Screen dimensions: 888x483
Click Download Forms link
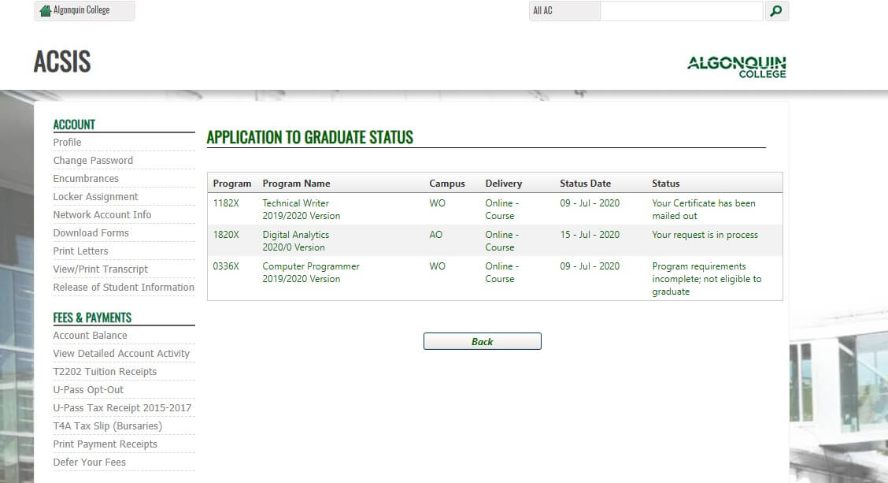click(91, 233)
